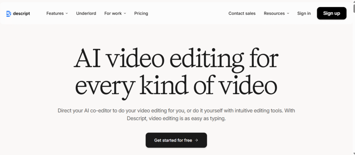Viewport: 355px width, 155px height.
Task: Click the paragraph starting "Direct your AI co-editor"
Action: point(176,110)
